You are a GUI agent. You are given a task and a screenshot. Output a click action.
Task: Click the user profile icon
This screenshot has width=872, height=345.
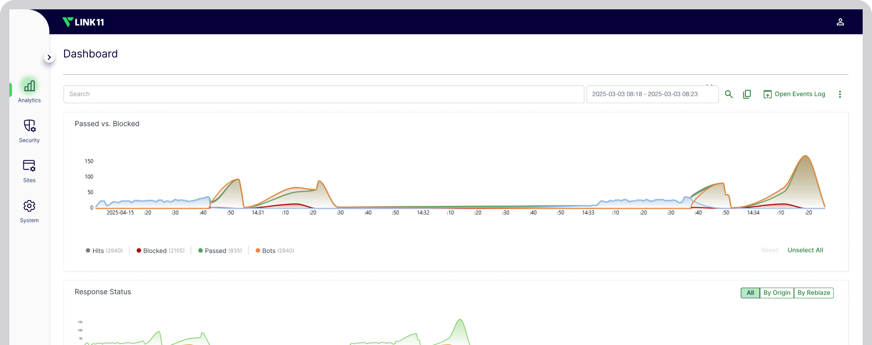coord(840,22)
